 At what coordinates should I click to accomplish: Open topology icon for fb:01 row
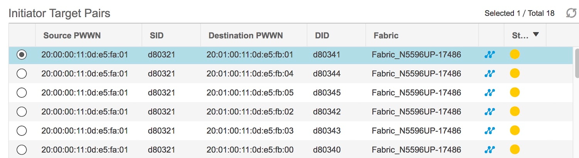pyautogui.click(x=489, y=55)
